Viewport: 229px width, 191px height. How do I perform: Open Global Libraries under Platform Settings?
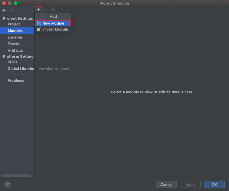(x=17, y=69)
